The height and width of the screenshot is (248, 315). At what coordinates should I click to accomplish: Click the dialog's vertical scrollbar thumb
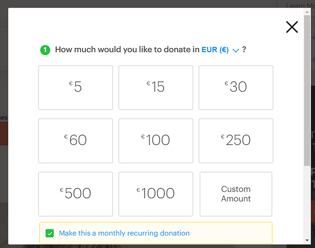(x=307, y=91)
